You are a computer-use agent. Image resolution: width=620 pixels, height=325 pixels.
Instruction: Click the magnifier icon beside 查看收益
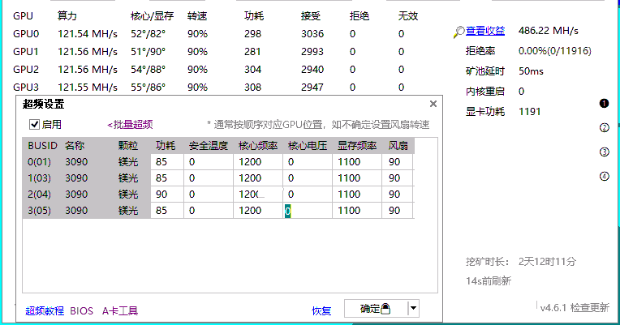click(x=459, y=32)
